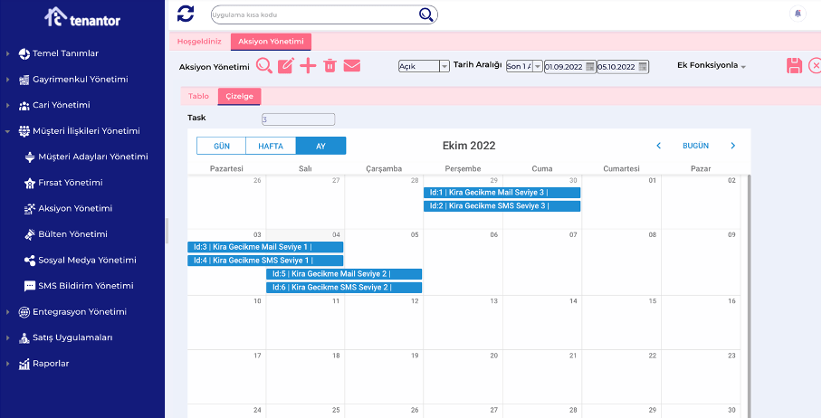Click the magnifier icon in the shortcode search box
The height and width of the screenshot is (418, 822).
(426, 14)
